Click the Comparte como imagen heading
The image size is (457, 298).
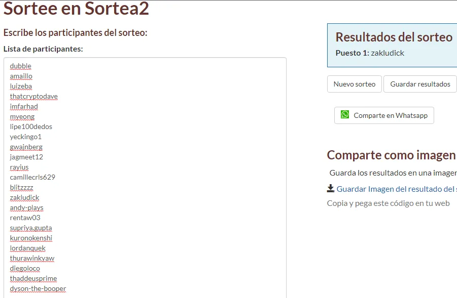(x=391, y=155)
